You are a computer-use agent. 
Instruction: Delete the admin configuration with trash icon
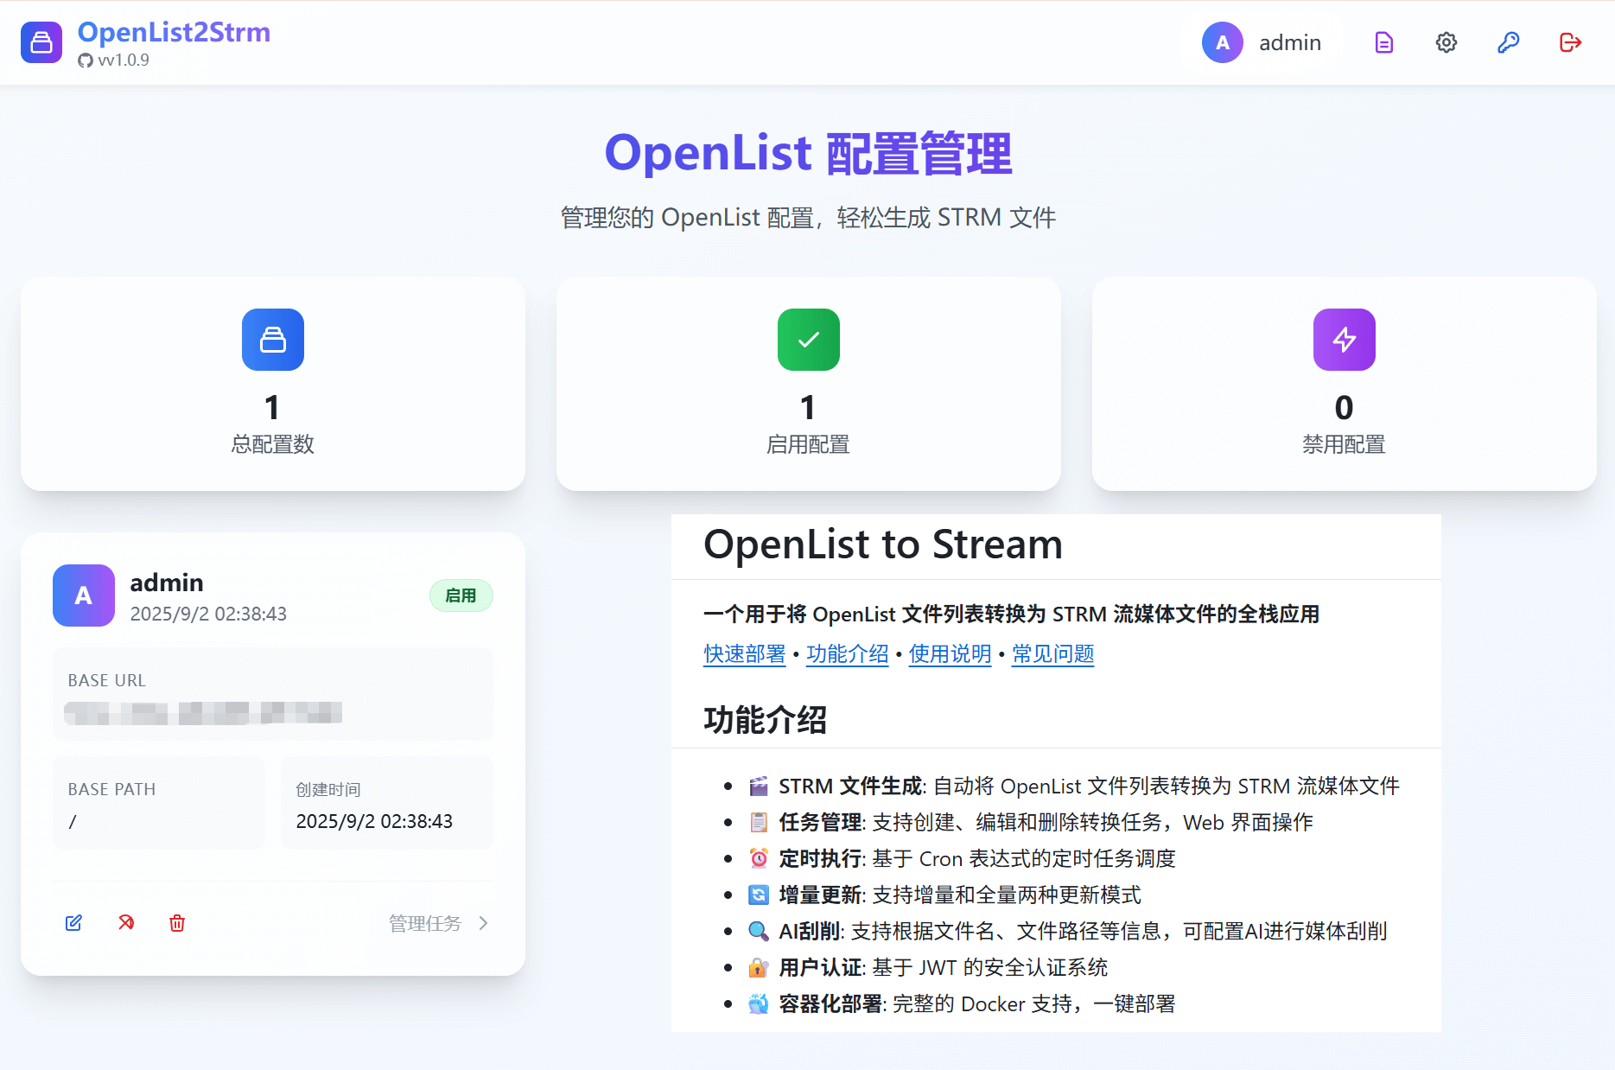[x=177, y=923]
